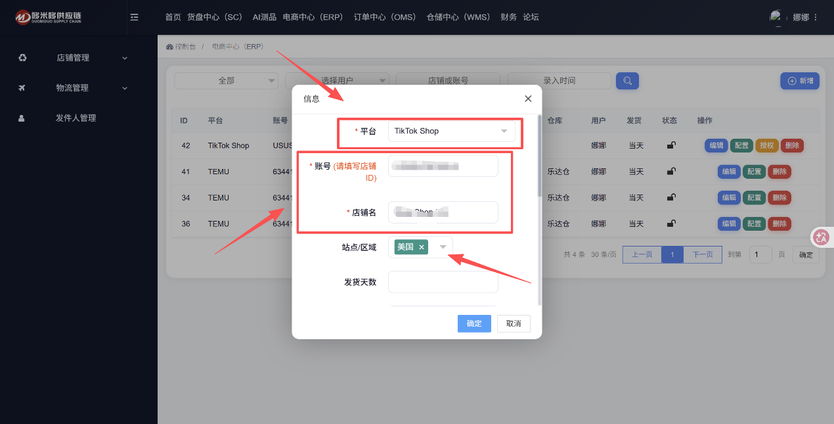Click the blue search magnifier button
The image size is (834, 424).
tap(627, 80)
